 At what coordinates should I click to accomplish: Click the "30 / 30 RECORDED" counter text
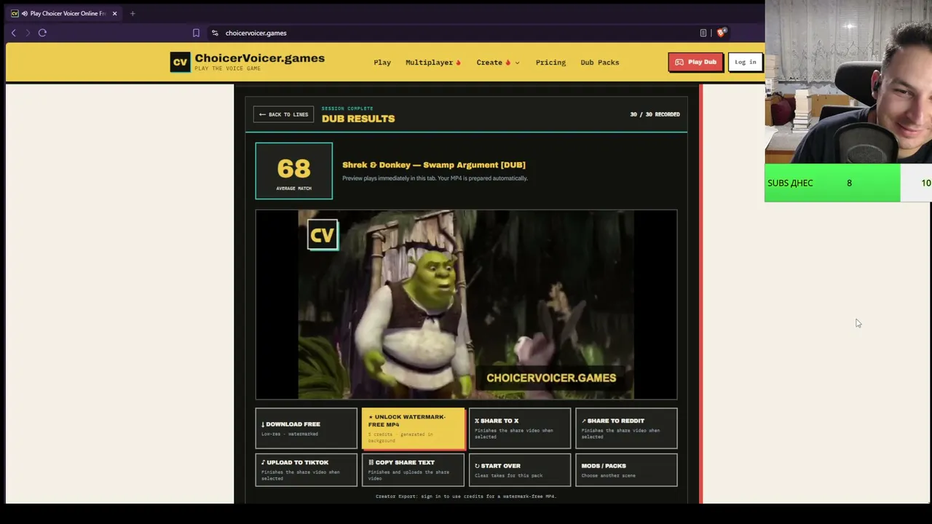[x=655, y=114]
